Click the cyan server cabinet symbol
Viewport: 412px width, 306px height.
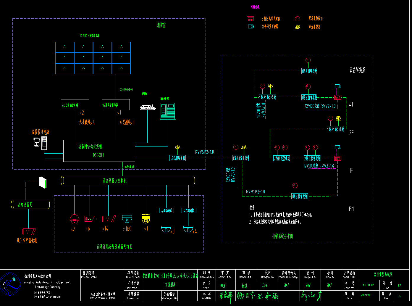tap(168, 111)
